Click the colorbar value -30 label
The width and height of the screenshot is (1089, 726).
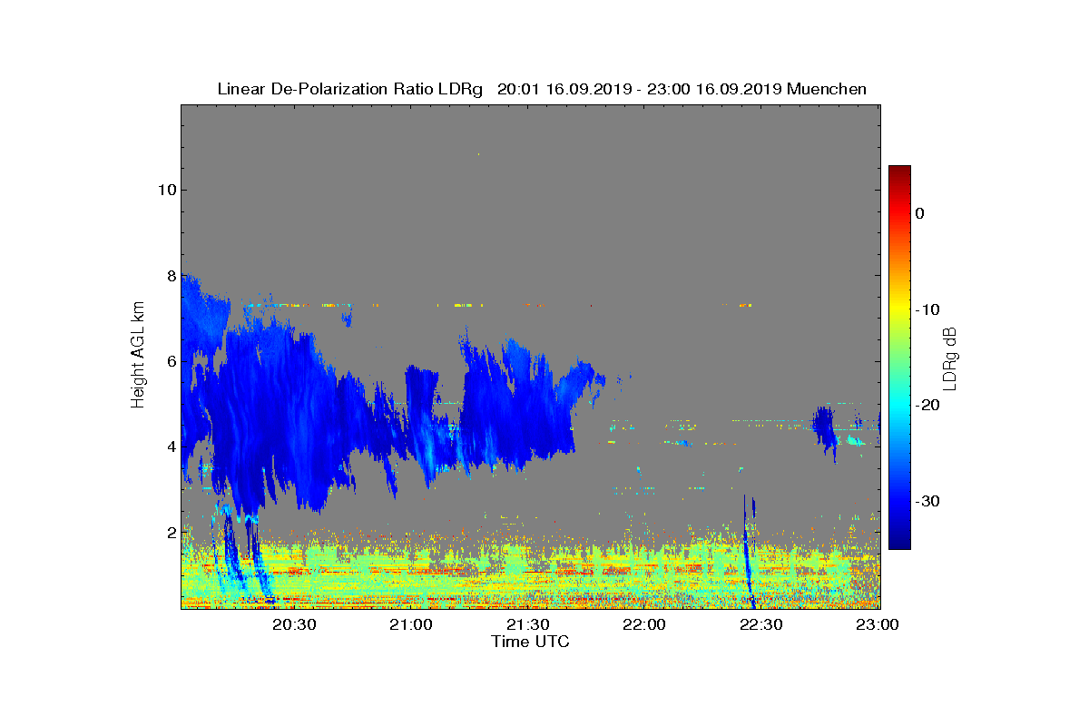click(x=927, y=501)
